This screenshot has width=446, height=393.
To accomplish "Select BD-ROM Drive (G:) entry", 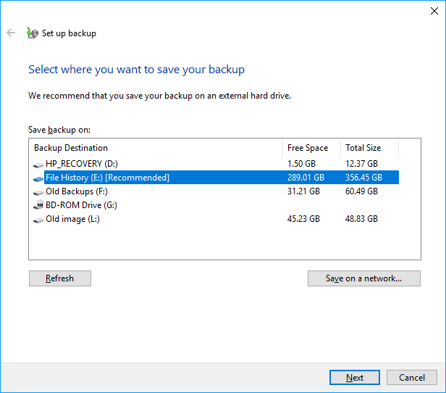I will 81,205.
